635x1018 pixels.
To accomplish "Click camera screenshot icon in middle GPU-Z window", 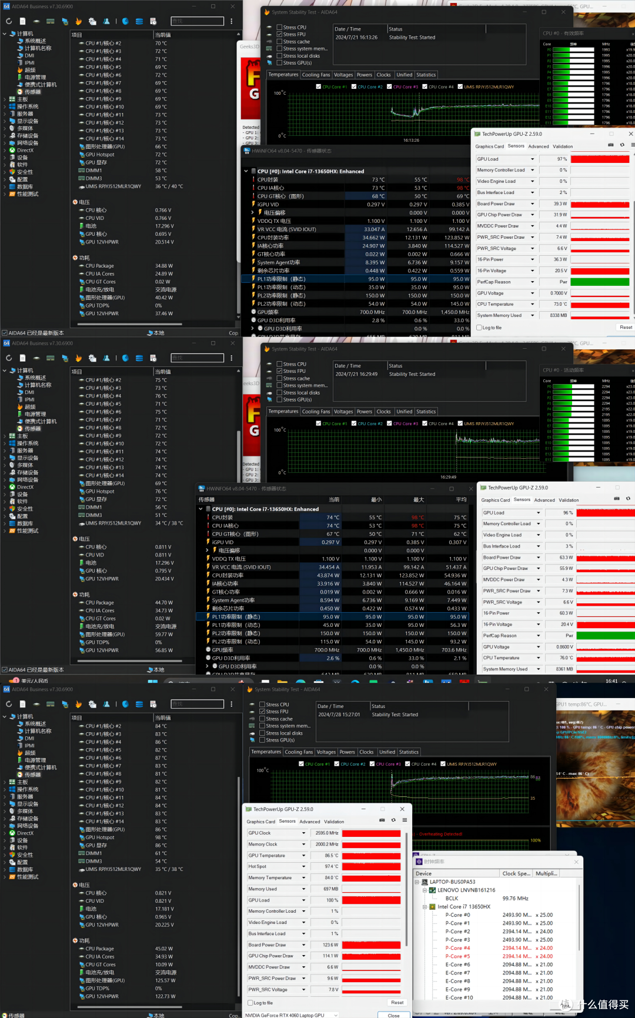I will (617, 498).
